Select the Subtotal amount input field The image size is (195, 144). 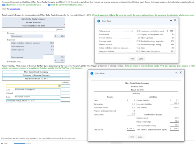tap(65, 93)
